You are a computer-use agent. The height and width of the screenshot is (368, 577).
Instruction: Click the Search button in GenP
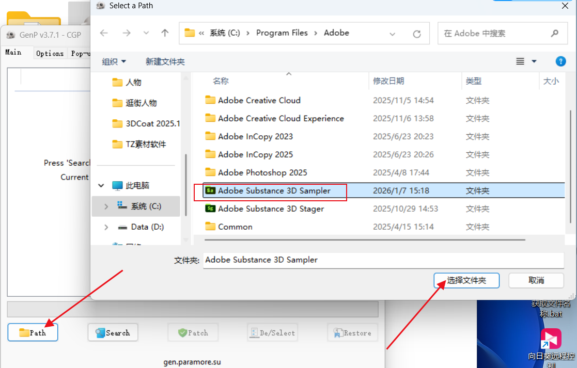113,333
